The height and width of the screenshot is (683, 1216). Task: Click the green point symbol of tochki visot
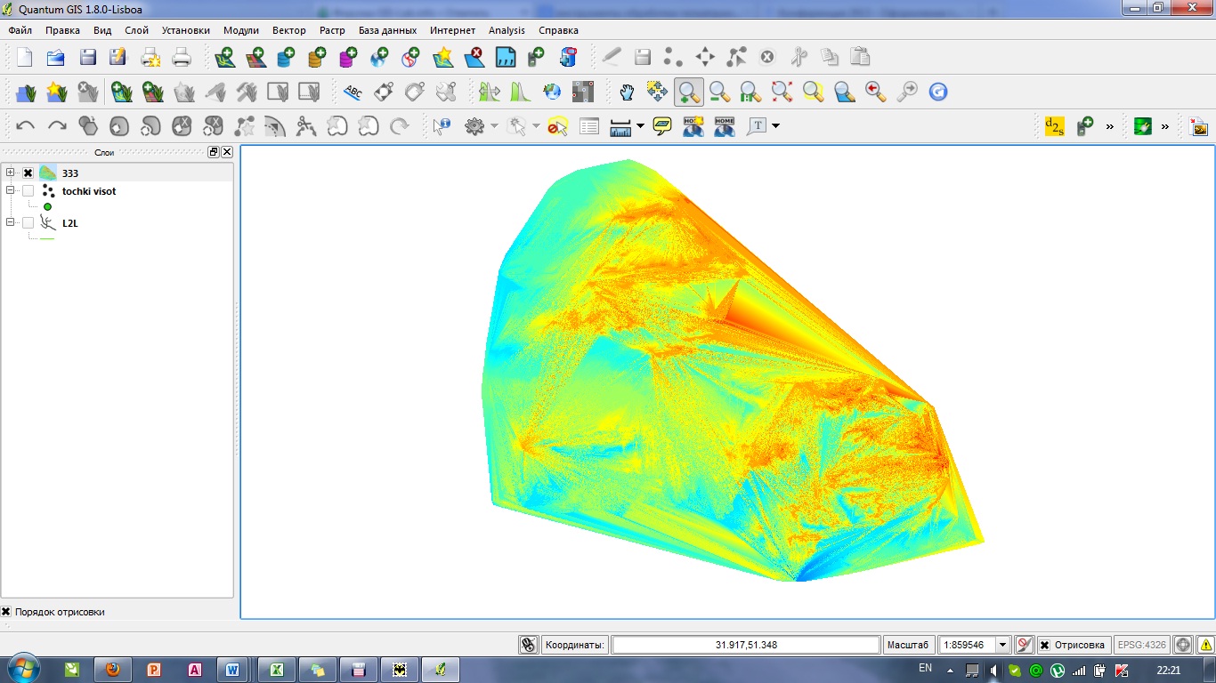click(47, 206)
